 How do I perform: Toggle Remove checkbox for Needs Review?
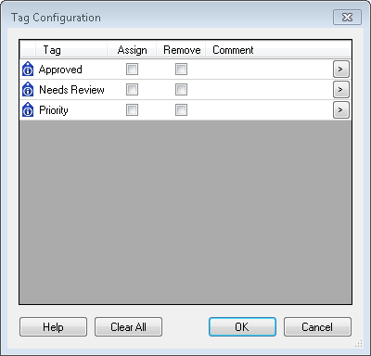[x=181, y=90]
